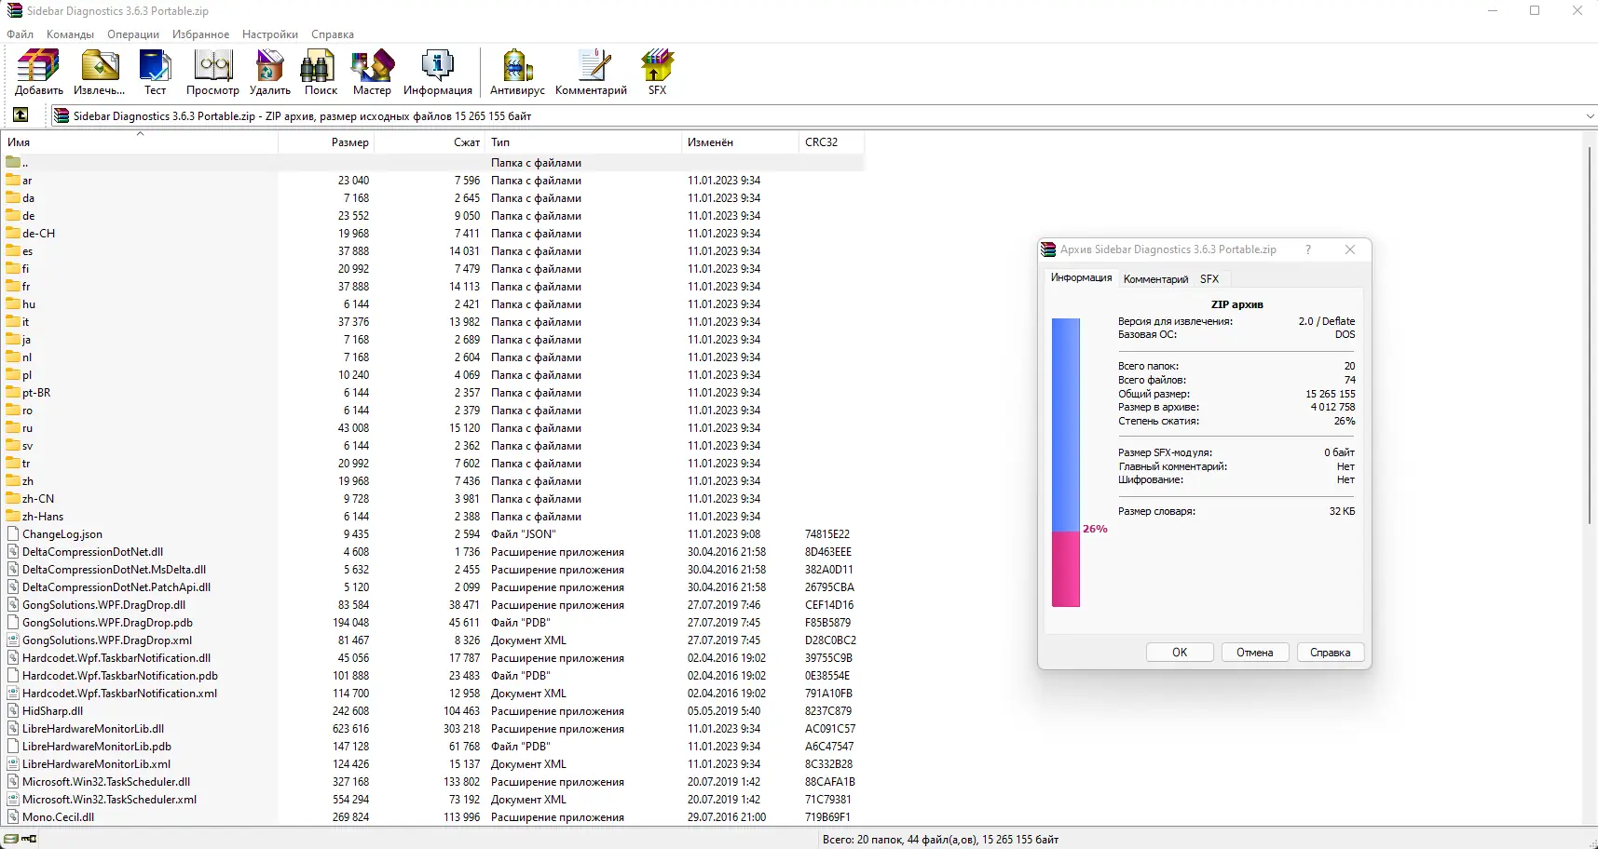This screenshot has width=1598, height=849.
Task: Click the ChangeLog.json file icon
Action: [13, 534]
